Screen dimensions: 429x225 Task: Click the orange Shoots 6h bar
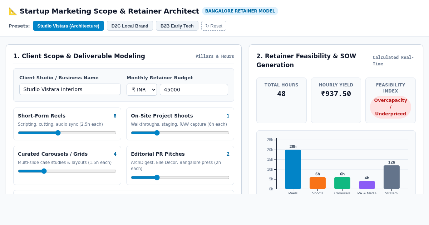(x=317, y=183)
